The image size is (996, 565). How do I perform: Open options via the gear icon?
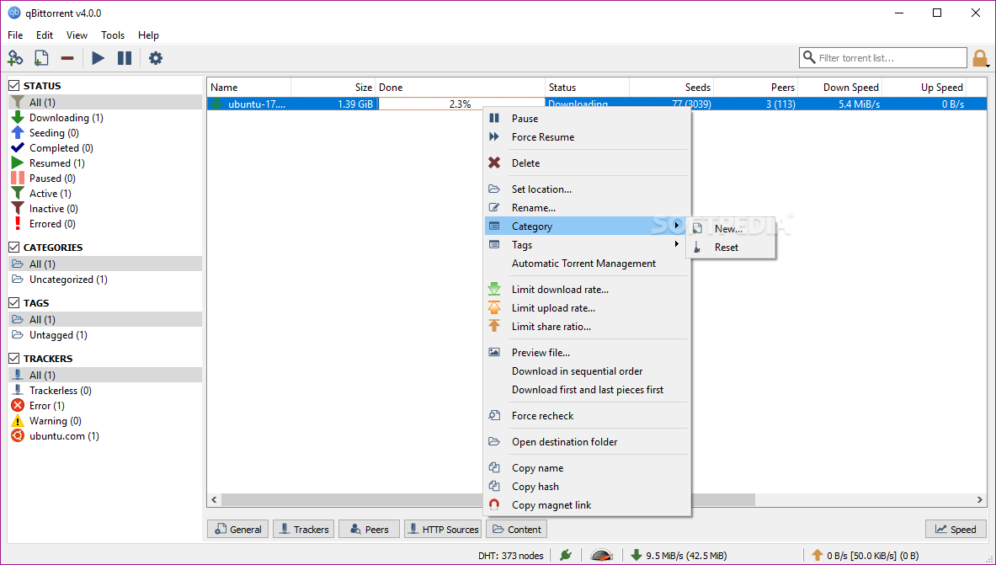point(156,58)
